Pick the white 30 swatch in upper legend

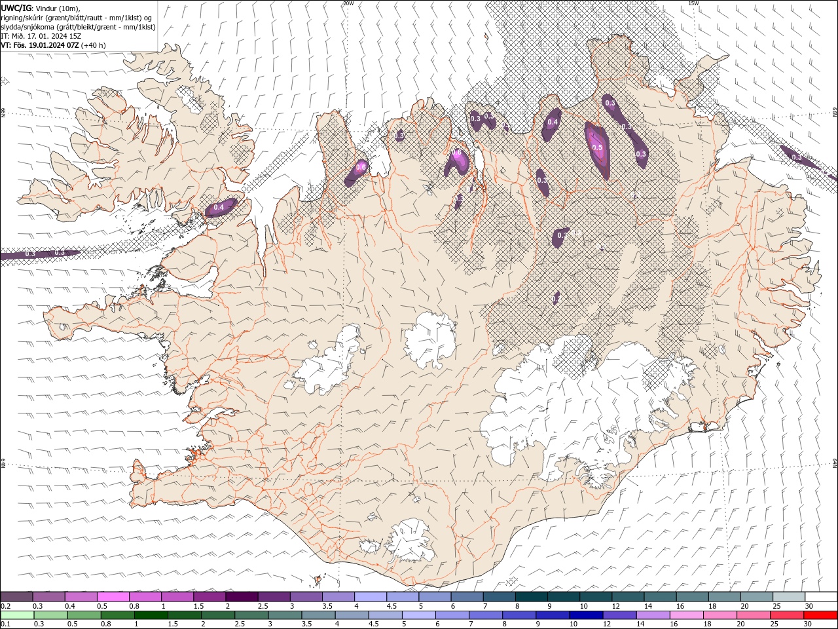[x=821, y=597]
